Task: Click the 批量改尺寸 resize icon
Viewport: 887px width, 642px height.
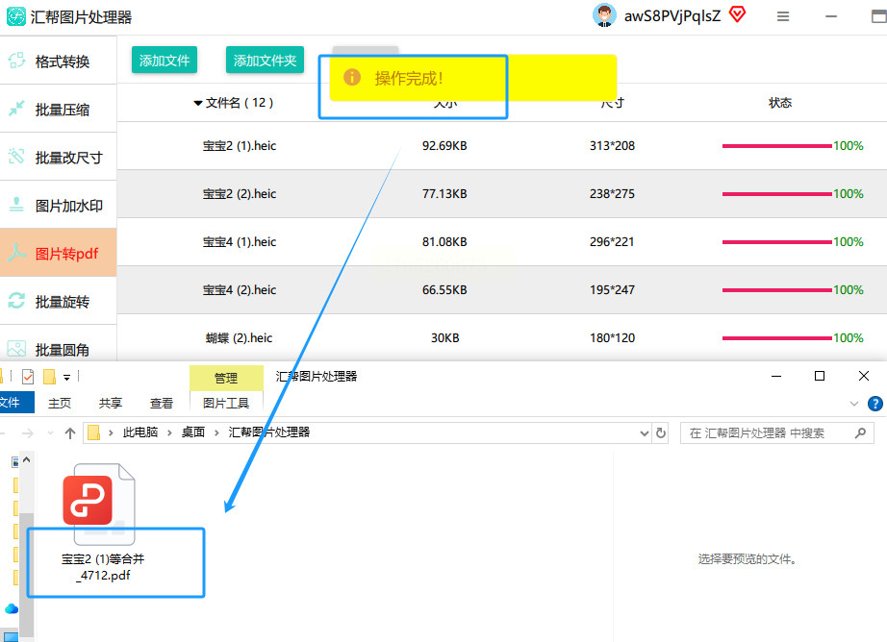Action: [x=16, y=157]
